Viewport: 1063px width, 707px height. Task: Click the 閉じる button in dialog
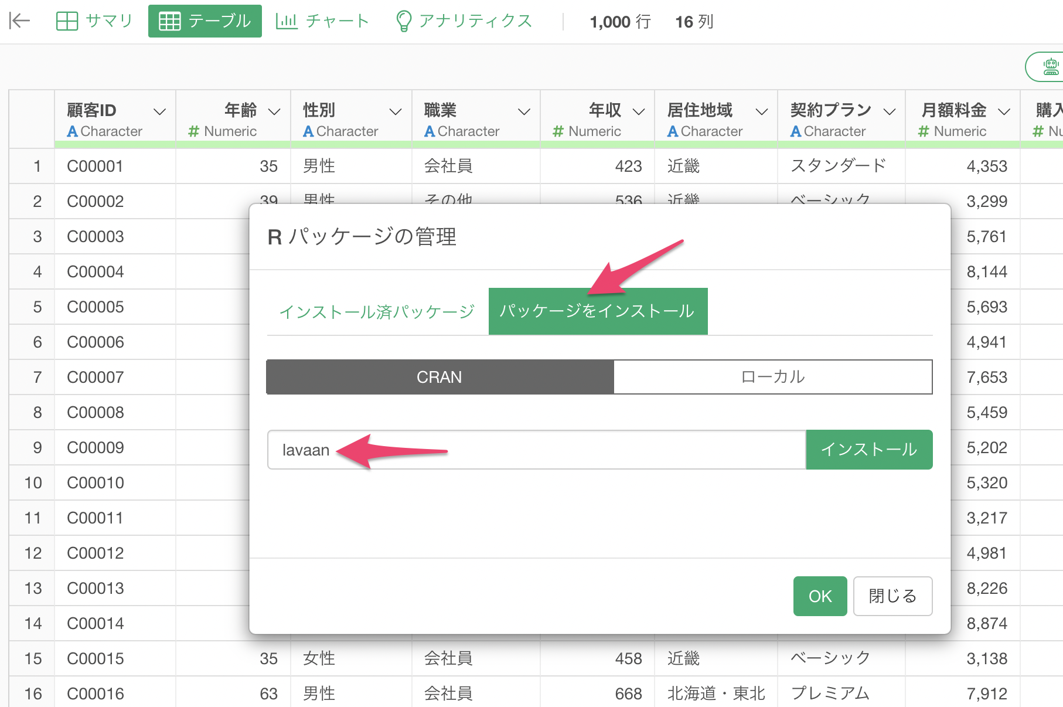(x=892, y=596)
